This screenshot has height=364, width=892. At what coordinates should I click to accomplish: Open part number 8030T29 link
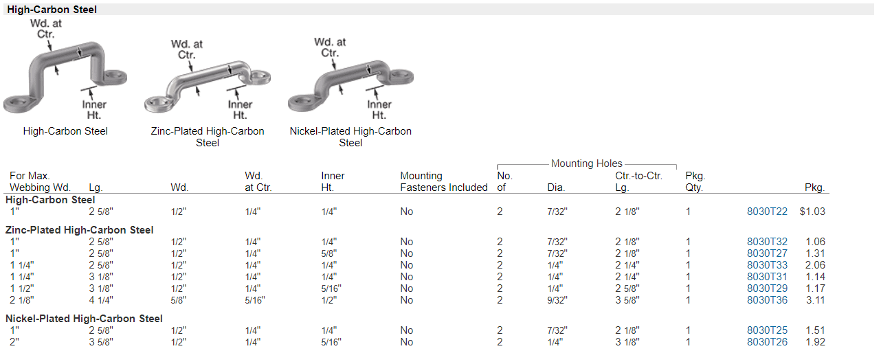767,288
